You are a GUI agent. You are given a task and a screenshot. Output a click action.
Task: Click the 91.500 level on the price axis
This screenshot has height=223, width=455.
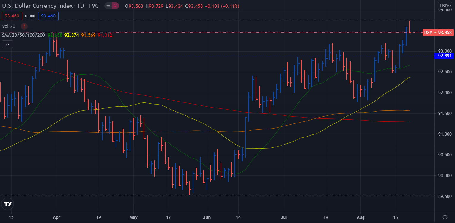click(x=445, y=113)
